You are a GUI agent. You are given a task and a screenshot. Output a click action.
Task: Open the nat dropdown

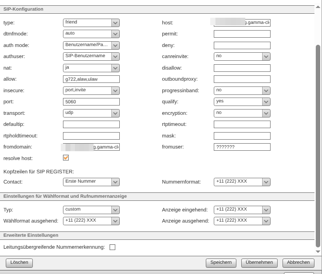point(91,68)
